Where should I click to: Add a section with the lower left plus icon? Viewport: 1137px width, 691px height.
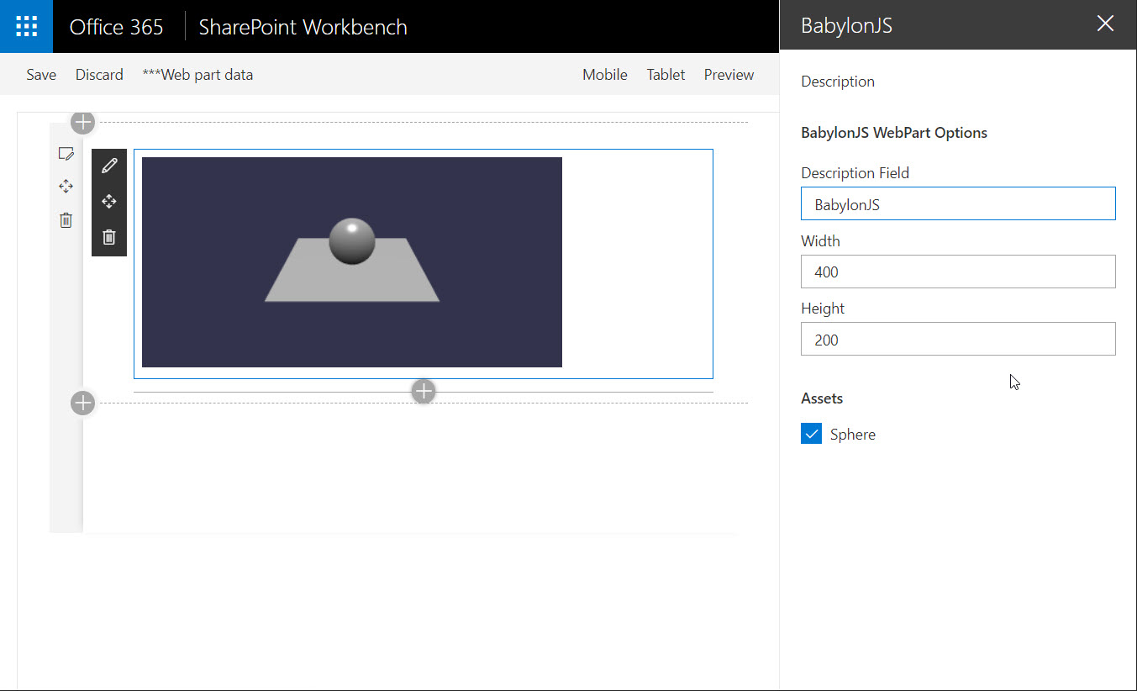tap(82, 404)
